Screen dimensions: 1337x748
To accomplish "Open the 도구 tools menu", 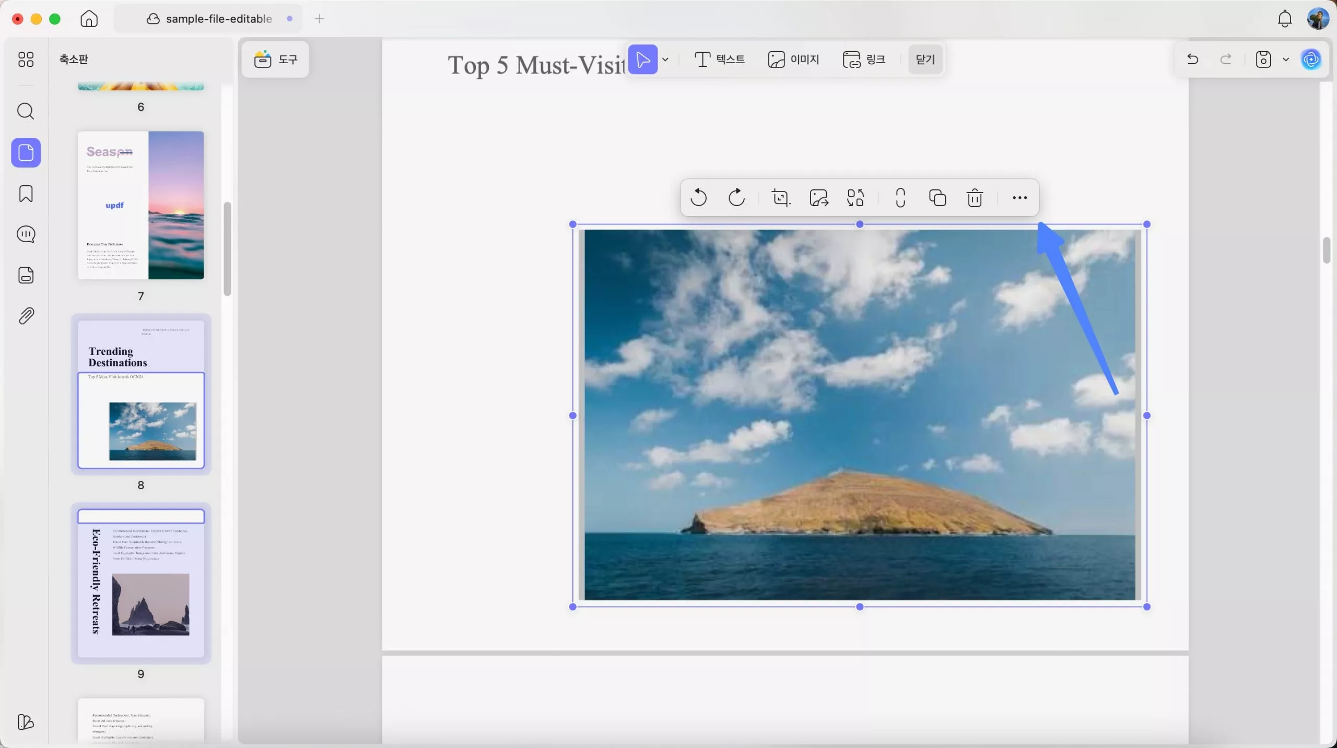I will [x=275, y=60].
